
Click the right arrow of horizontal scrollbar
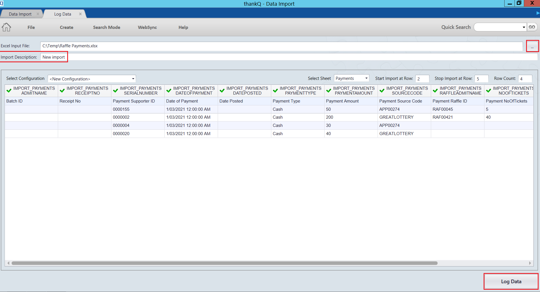coord(530,263)
